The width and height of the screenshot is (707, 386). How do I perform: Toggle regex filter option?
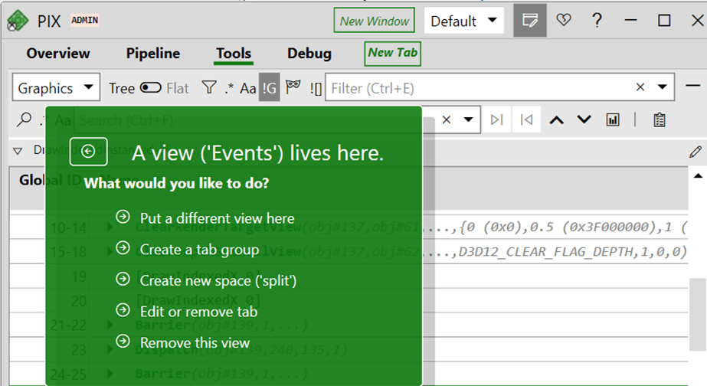tap(230, 87)
